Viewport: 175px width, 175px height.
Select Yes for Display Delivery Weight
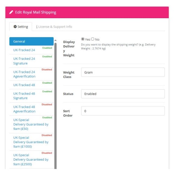[83, 39]
